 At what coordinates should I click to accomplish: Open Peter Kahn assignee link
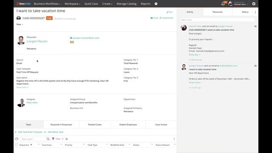click(x=32, y=103)
